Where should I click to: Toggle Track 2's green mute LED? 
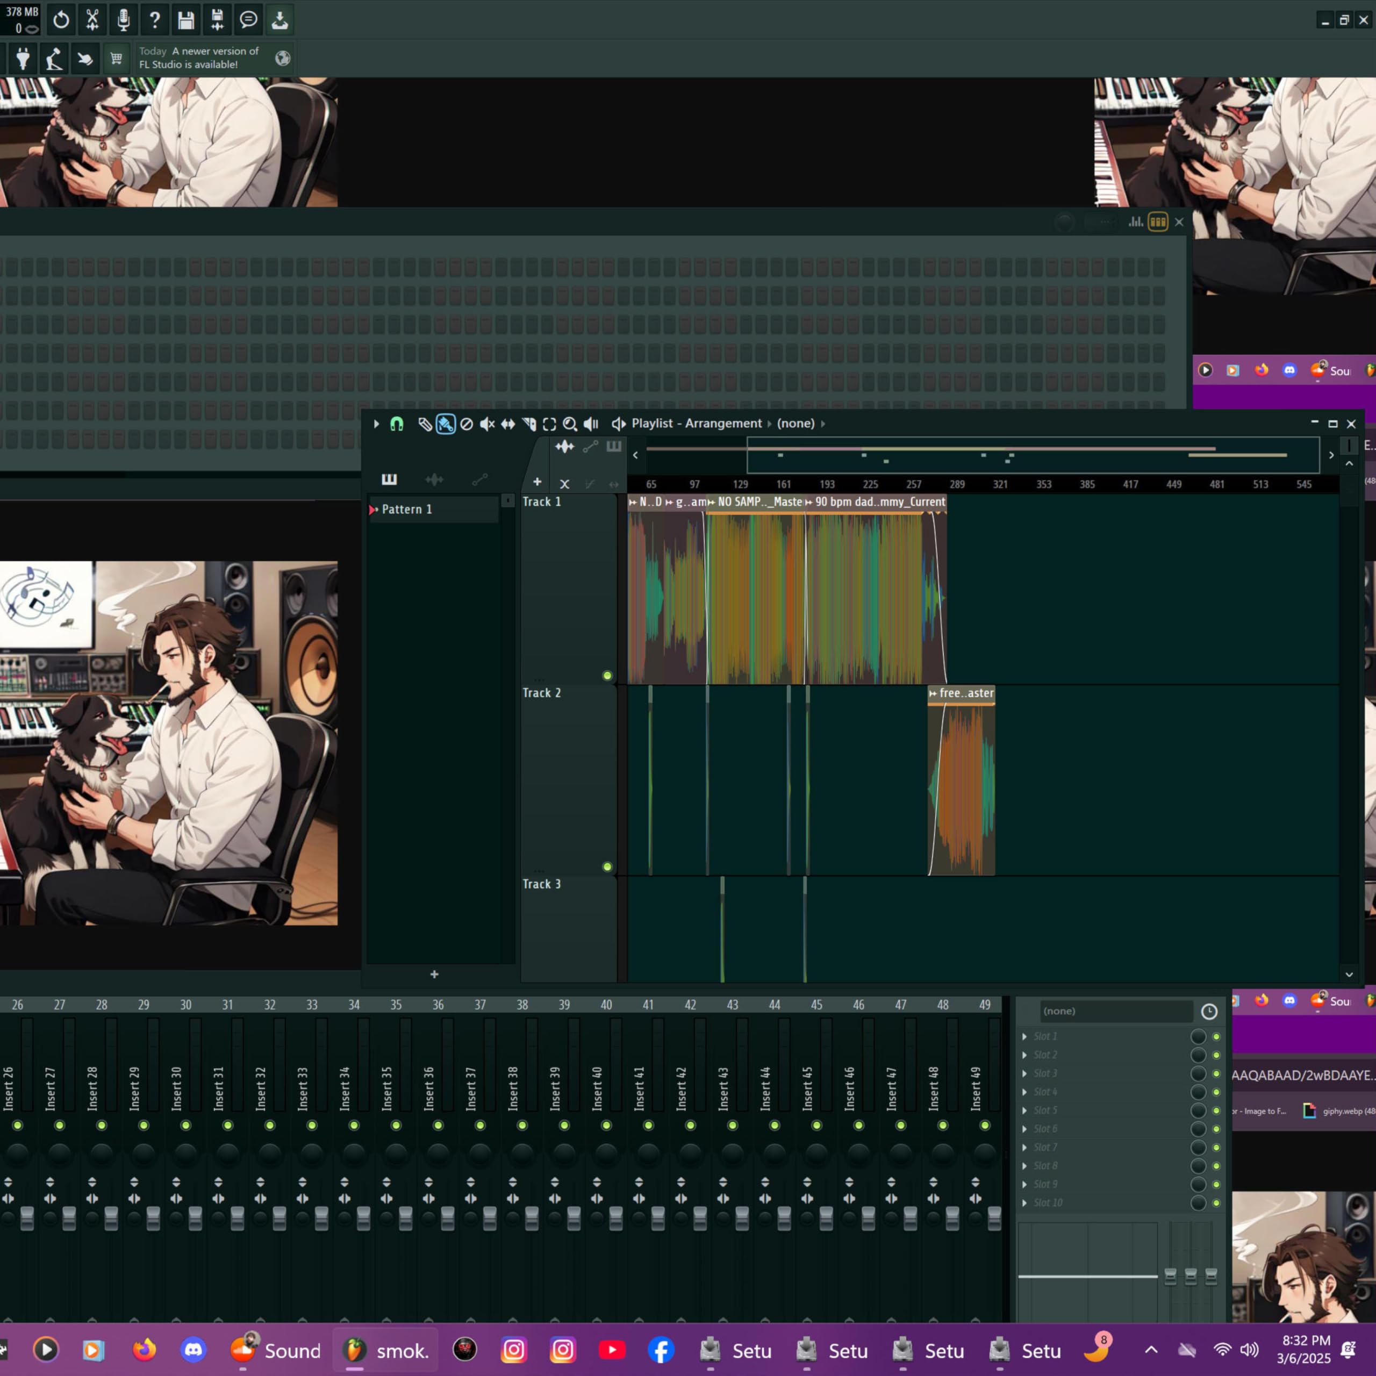(x=607, y=867)
